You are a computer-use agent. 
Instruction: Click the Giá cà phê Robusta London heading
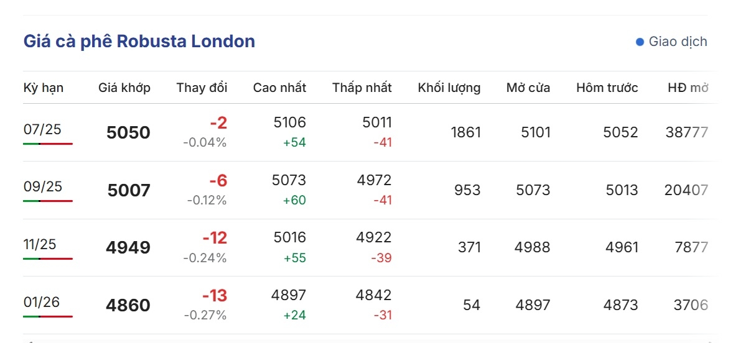(139, 41)
